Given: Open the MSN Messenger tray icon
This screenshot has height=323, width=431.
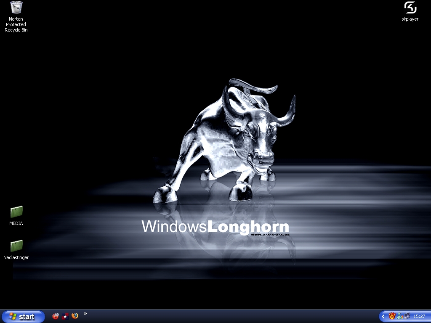Looking at the screenshot, I should point(400,316).
